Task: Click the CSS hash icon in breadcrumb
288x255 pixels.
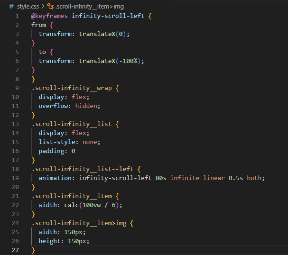Action: coord(11,6)
